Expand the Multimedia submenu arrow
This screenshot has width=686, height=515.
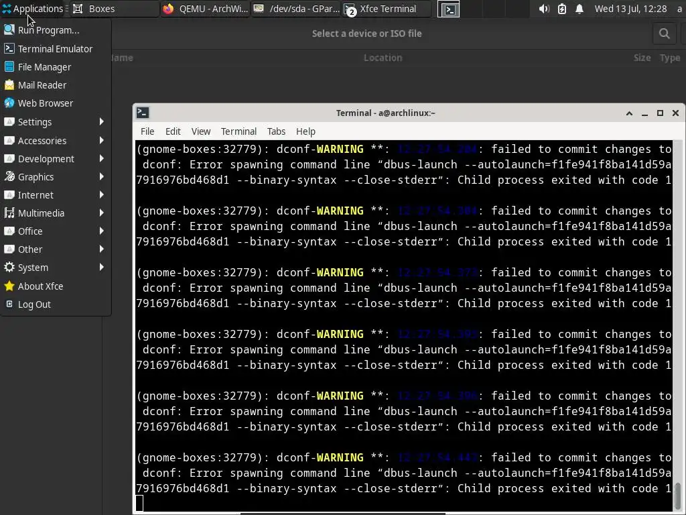pyautogui.click(x=102, y=213)
